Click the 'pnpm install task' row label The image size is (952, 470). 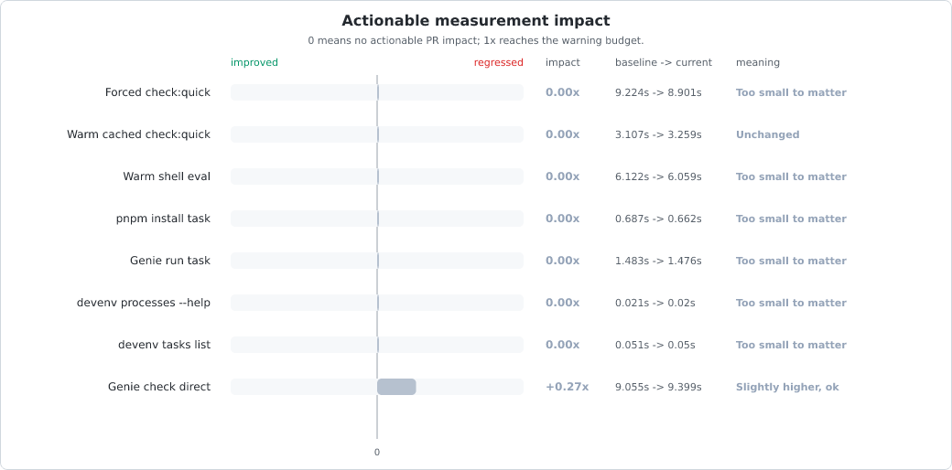point(163,219)
